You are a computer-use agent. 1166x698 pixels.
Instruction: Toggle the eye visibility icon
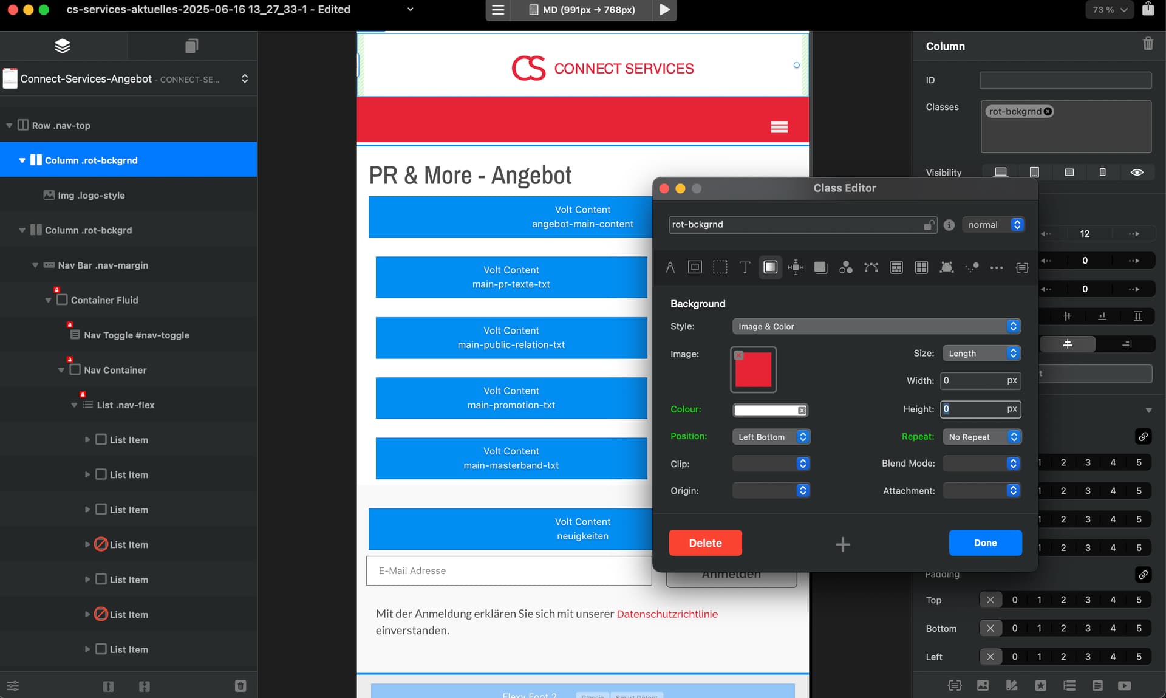point(1137,173)
